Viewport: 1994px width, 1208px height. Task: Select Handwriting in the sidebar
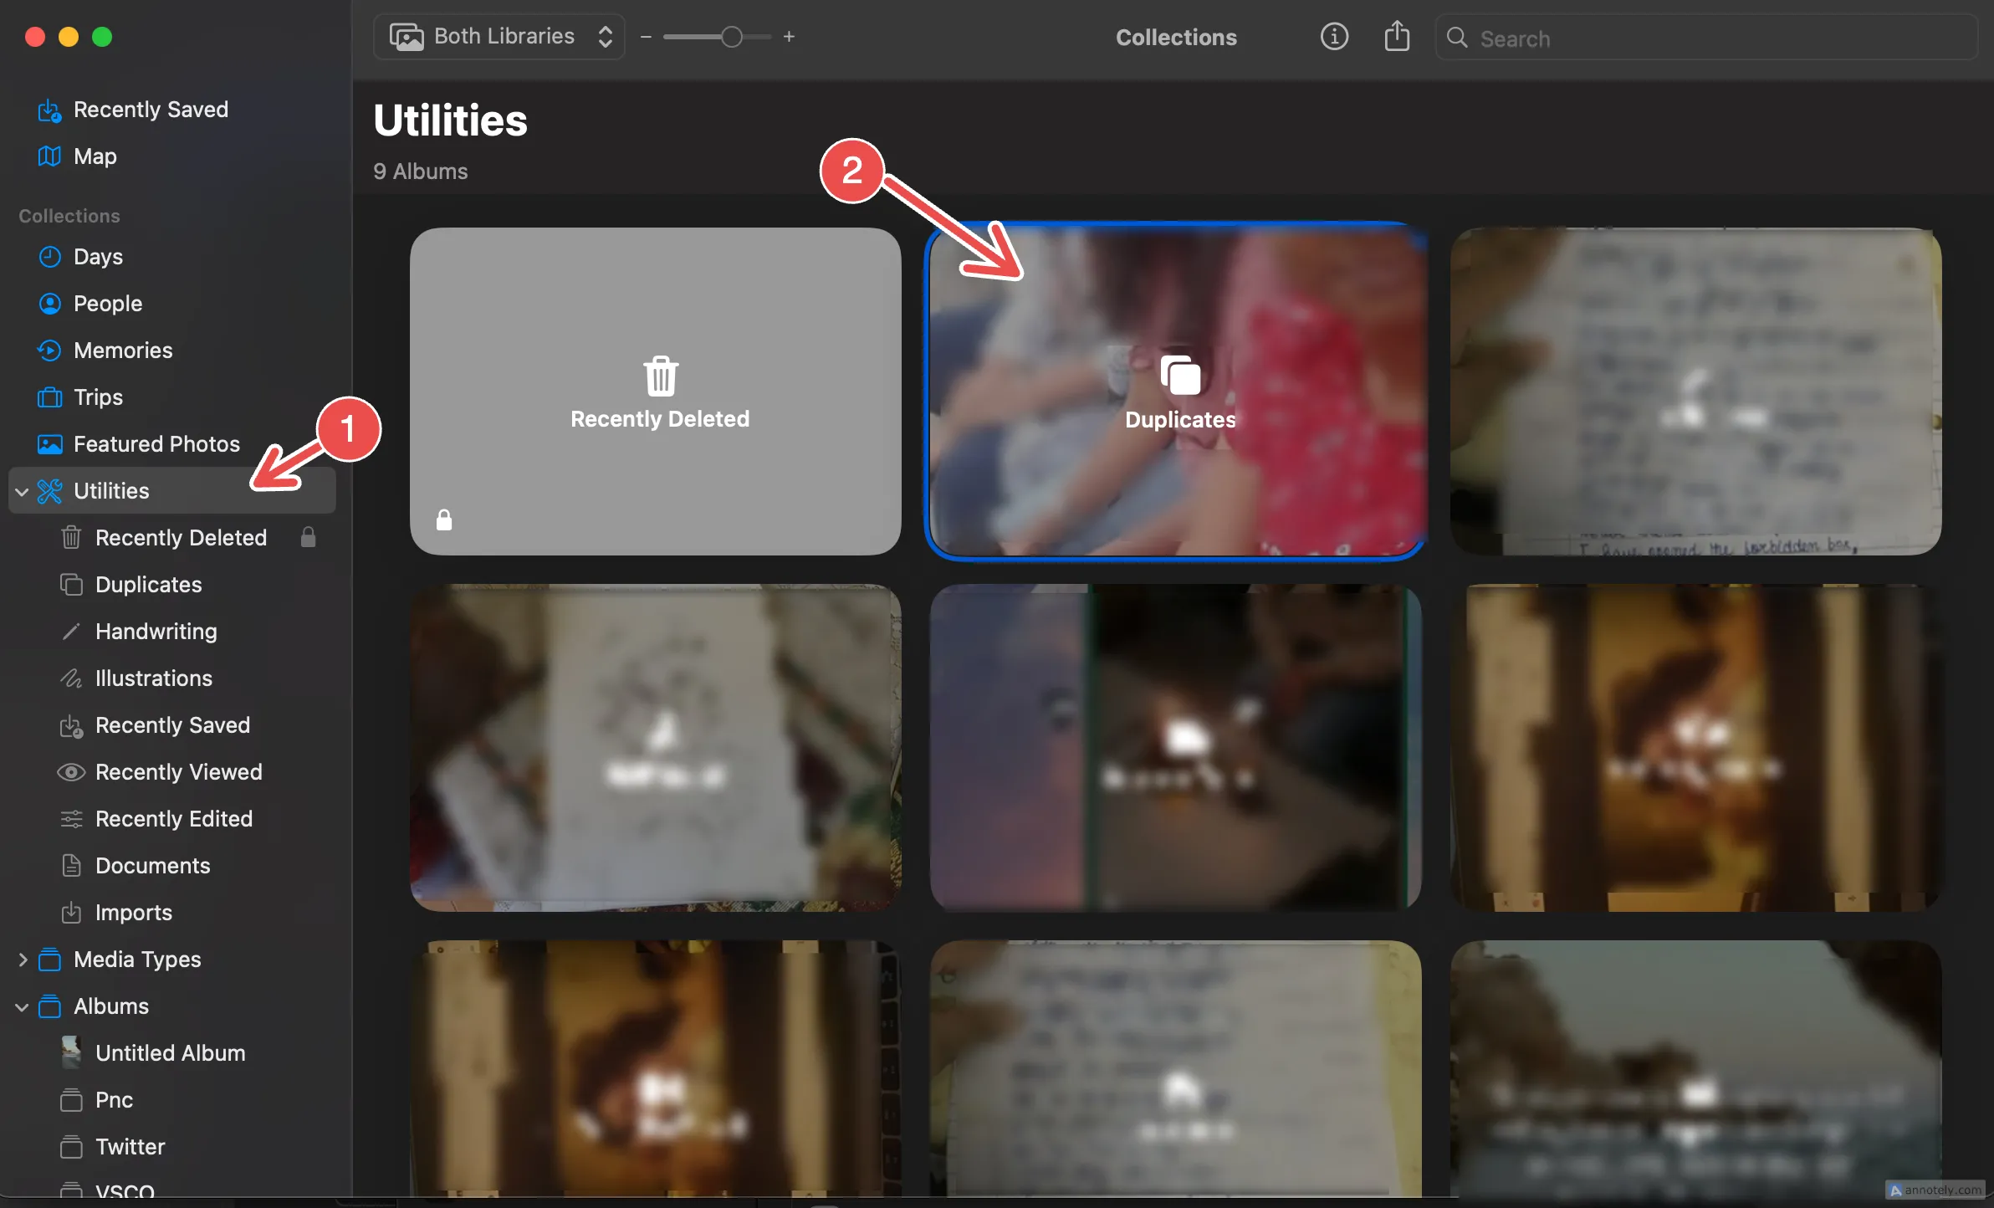156,632
